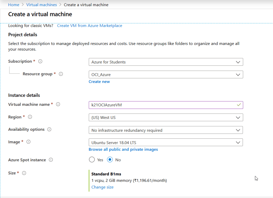Open the Image dropdown showing Ubuntu Server
This screenshot has height=198, width=273.
166,143
